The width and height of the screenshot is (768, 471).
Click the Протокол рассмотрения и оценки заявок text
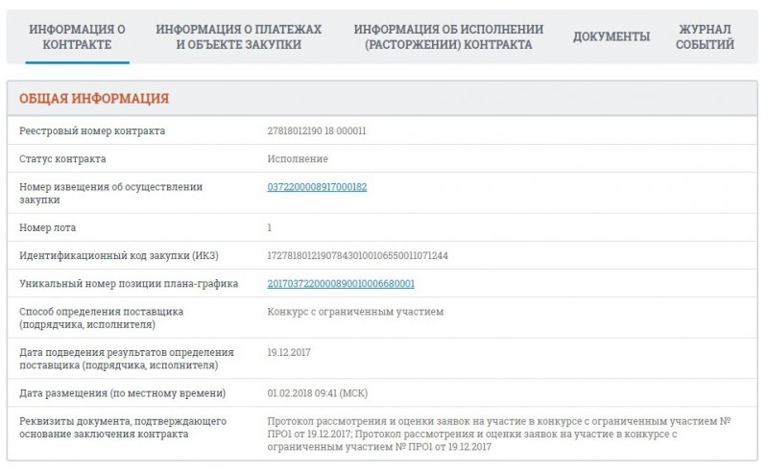tap(499, 434)
